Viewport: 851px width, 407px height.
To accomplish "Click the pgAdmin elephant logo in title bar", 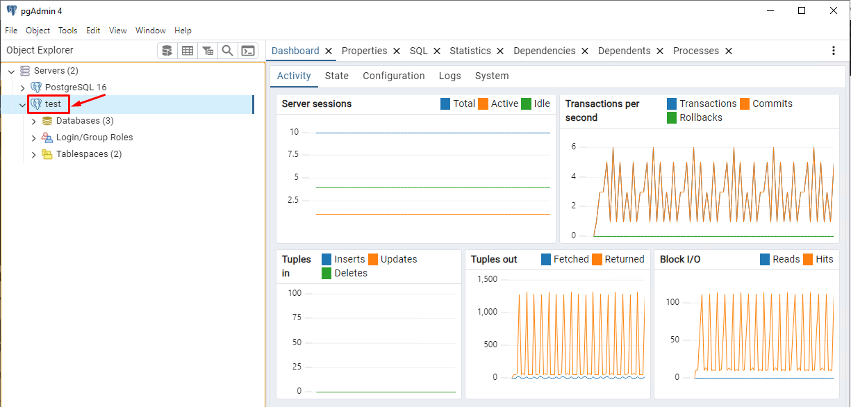I will [x=11, y=10].
